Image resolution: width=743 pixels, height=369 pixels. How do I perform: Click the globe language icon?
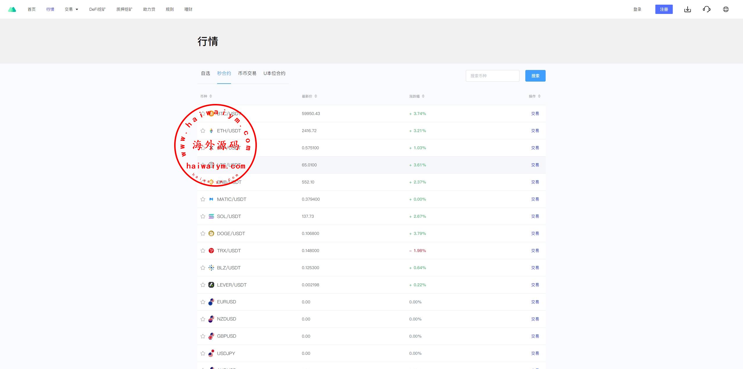point(726,9)
